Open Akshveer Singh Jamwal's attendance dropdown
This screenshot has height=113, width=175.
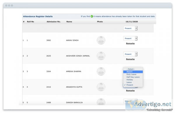(x=130, y=54)
